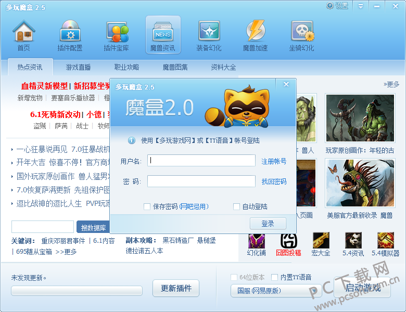Screen dimensions: 406x312
Task: Focus the 用户名 username field
Action: point(201,160)
